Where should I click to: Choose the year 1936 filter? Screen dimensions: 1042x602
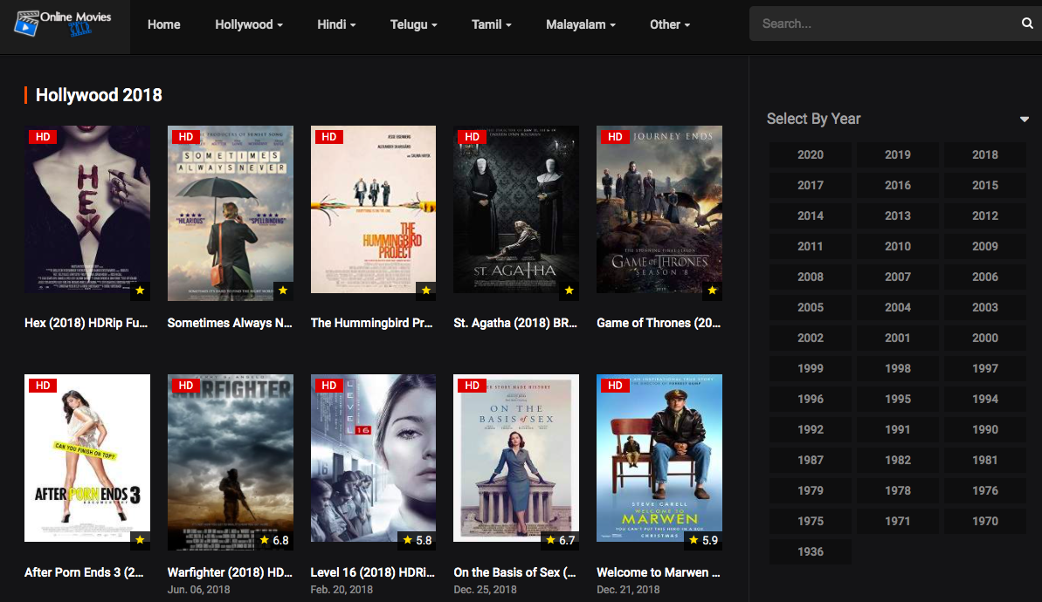[x=810, y=551]
